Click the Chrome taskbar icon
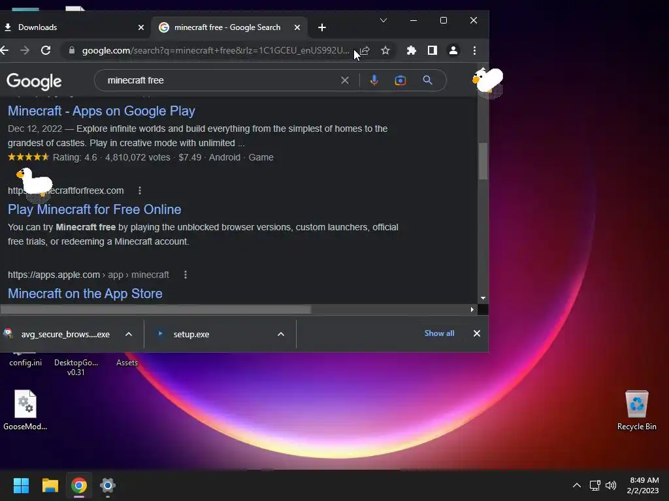This screenshot has width=669, height=501. [79, 485]
